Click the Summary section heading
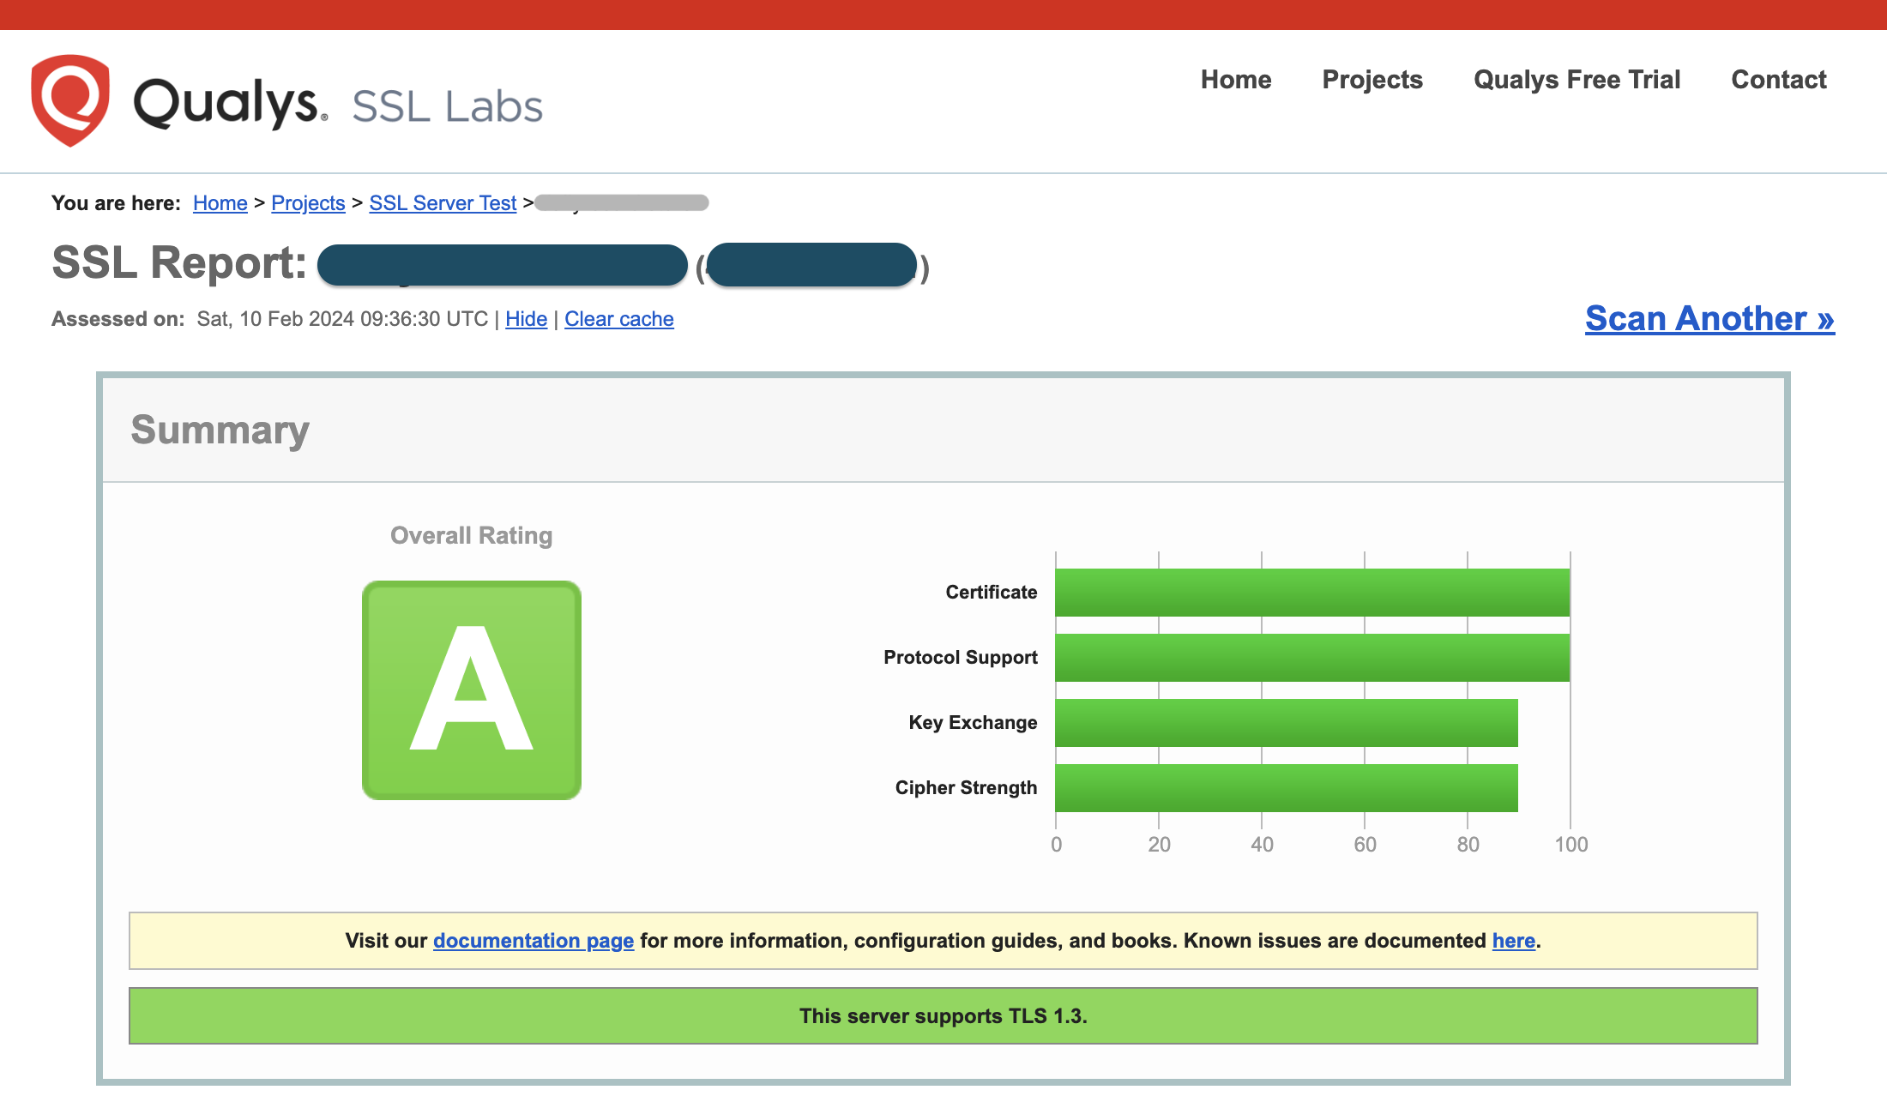 click(220, 431)
